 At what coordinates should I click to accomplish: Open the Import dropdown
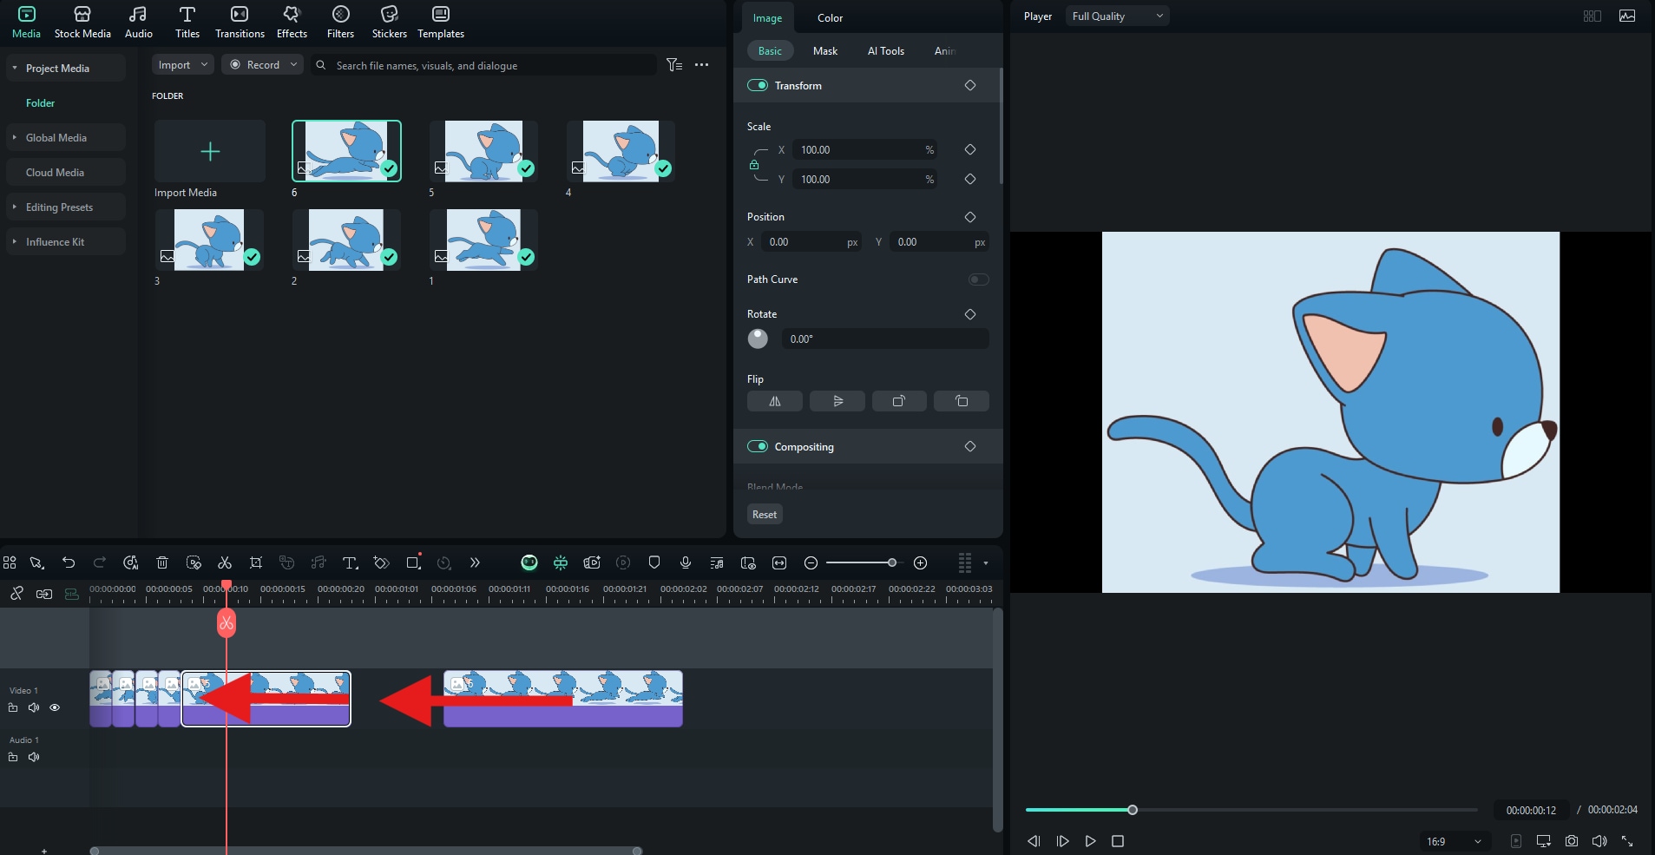tap(183, 65)
